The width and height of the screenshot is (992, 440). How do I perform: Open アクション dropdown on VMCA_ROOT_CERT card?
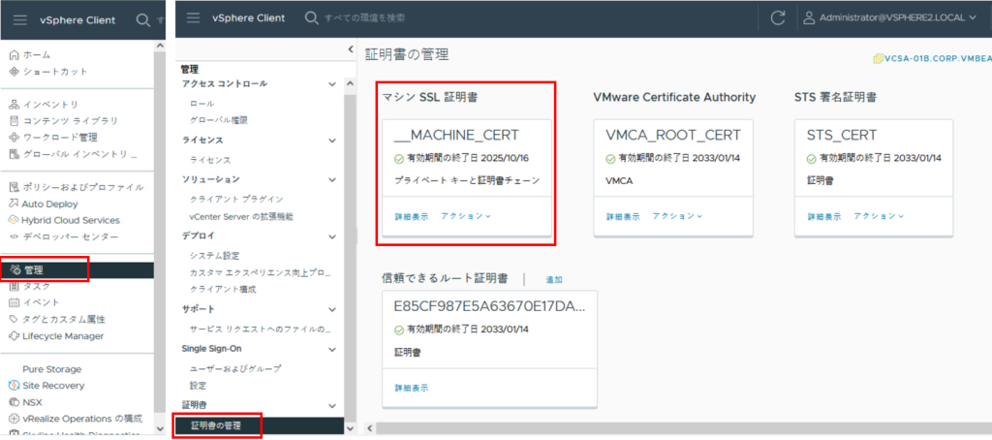tap(677, 216)
